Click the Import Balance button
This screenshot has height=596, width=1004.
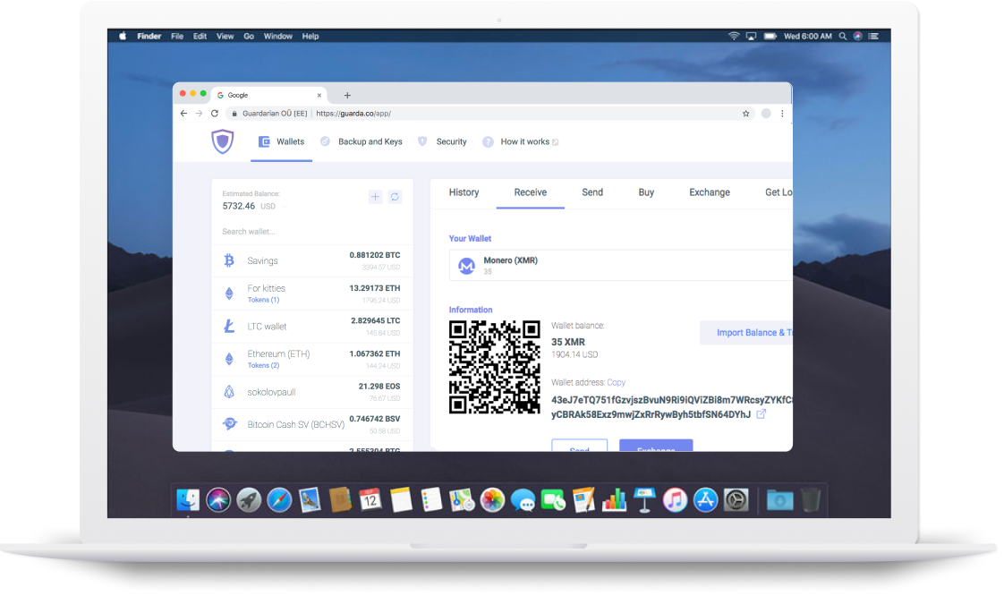pos(746,333)
